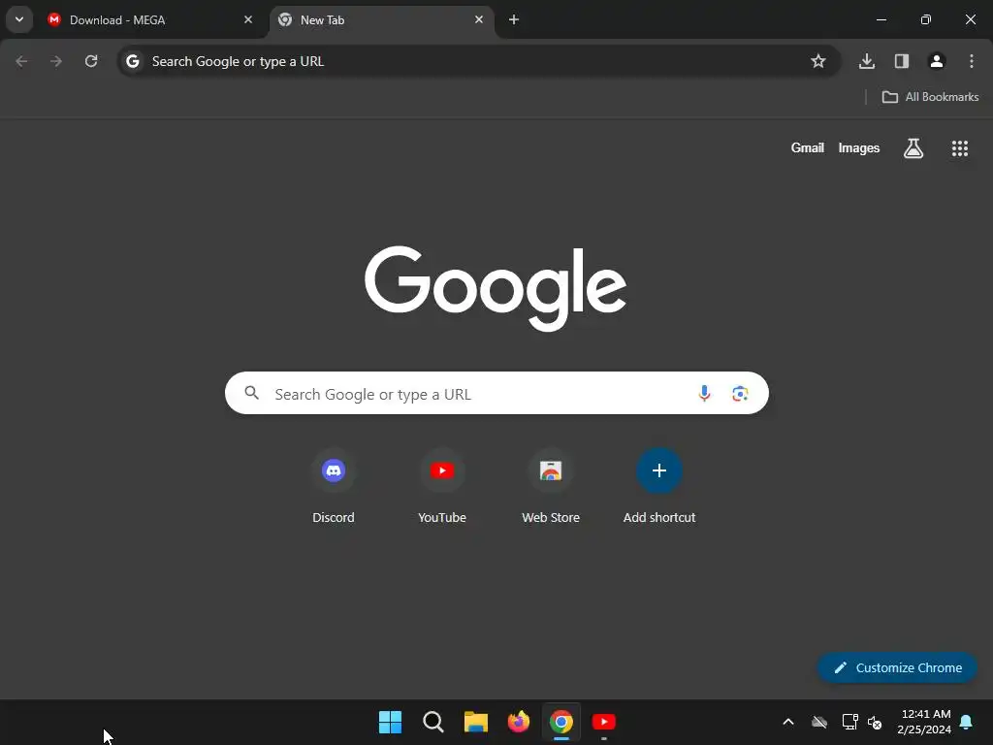Open the Google apps grid
This screenshot has width=993, height=745.
(x=960, y=148)
